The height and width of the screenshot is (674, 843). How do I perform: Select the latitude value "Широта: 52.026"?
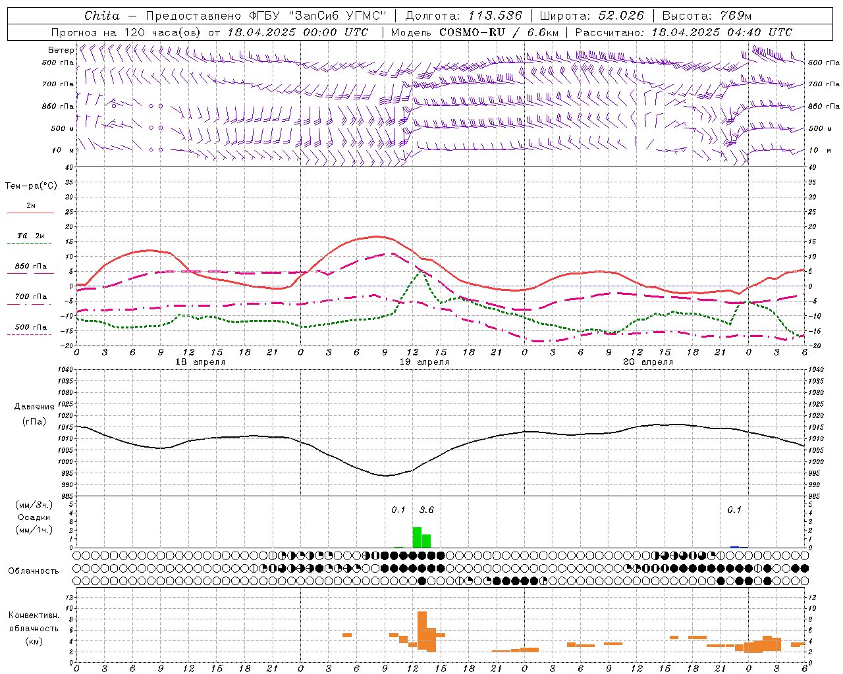(x=591, y=16)
